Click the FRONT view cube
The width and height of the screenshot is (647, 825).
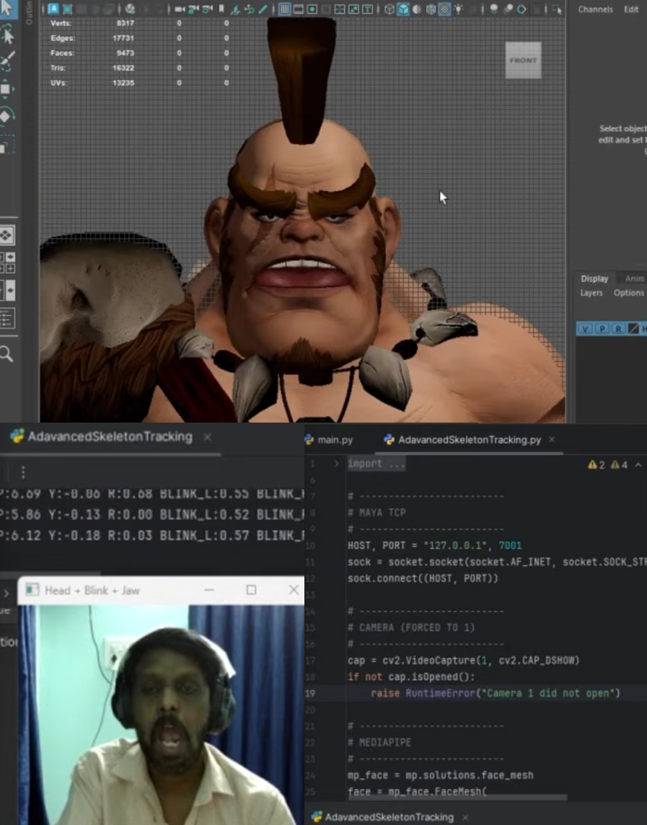[523, 60]
